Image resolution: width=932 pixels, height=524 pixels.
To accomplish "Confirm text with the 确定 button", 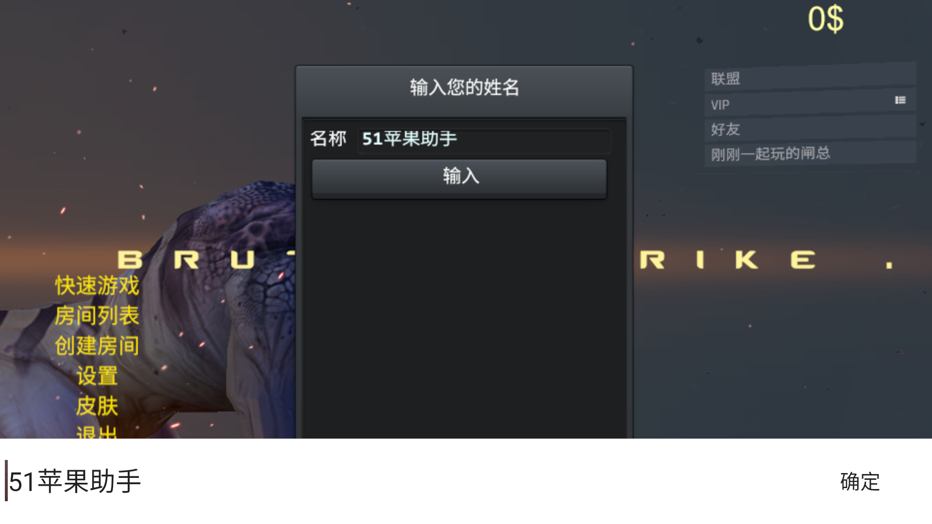I will click(x=860, y=482).
